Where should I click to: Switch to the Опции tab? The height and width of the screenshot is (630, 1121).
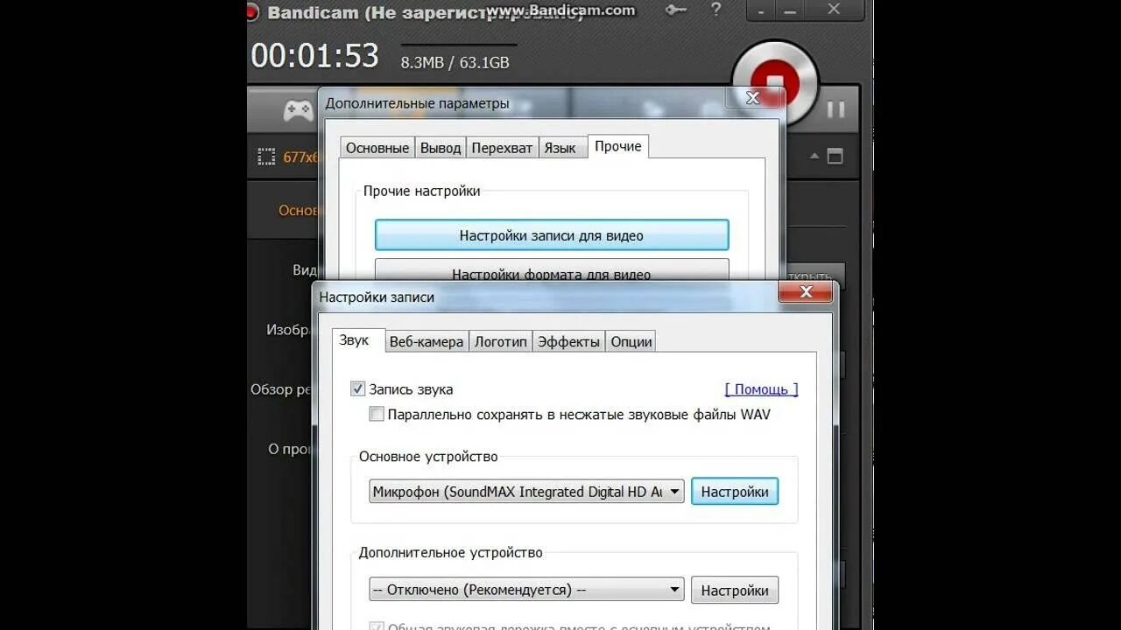(x=631, y=341)
